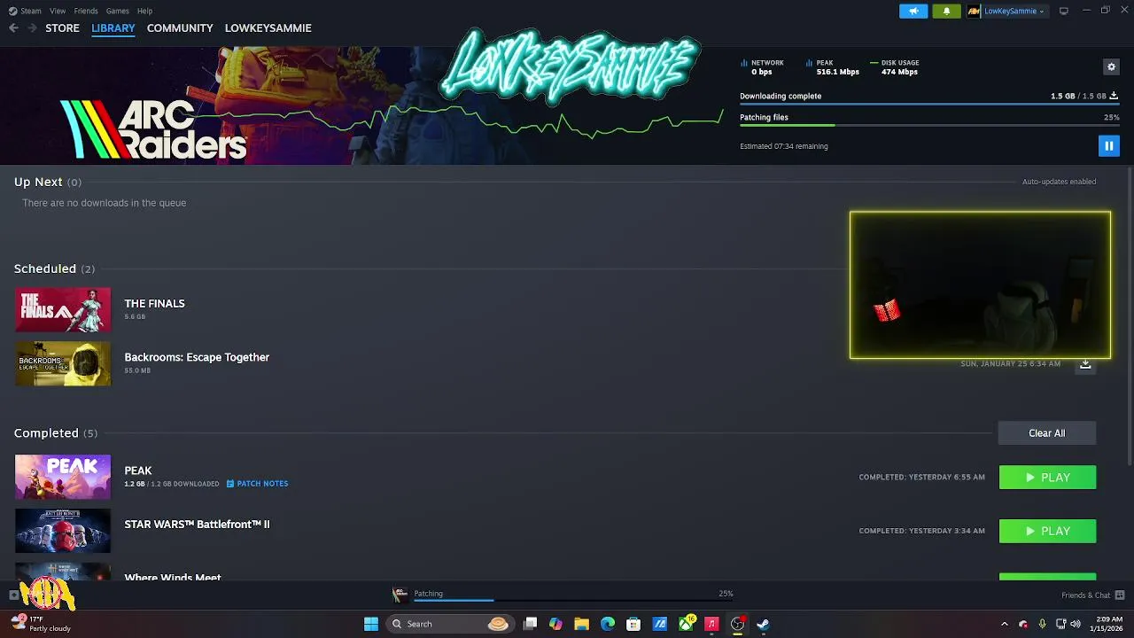This screenshot has width=1134, height=638.
Task: Switch to the COMMUNITY tab
Action: click(180, 28)
